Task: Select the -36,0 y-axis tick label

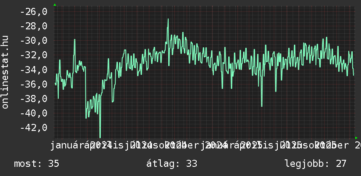Action: [34, 84]
